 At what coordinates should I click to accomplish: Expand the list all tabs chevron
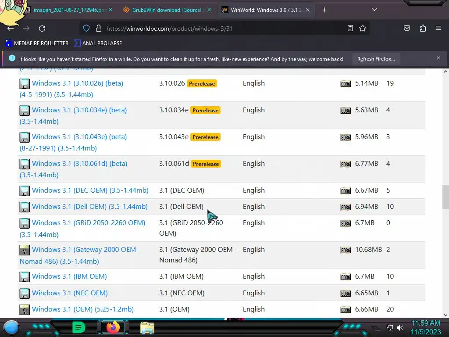(374, 10)
